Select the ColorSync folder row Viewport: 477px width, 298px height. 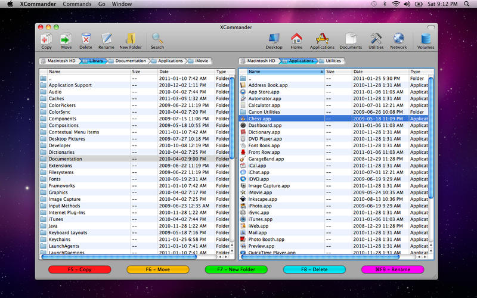point(135,112)
